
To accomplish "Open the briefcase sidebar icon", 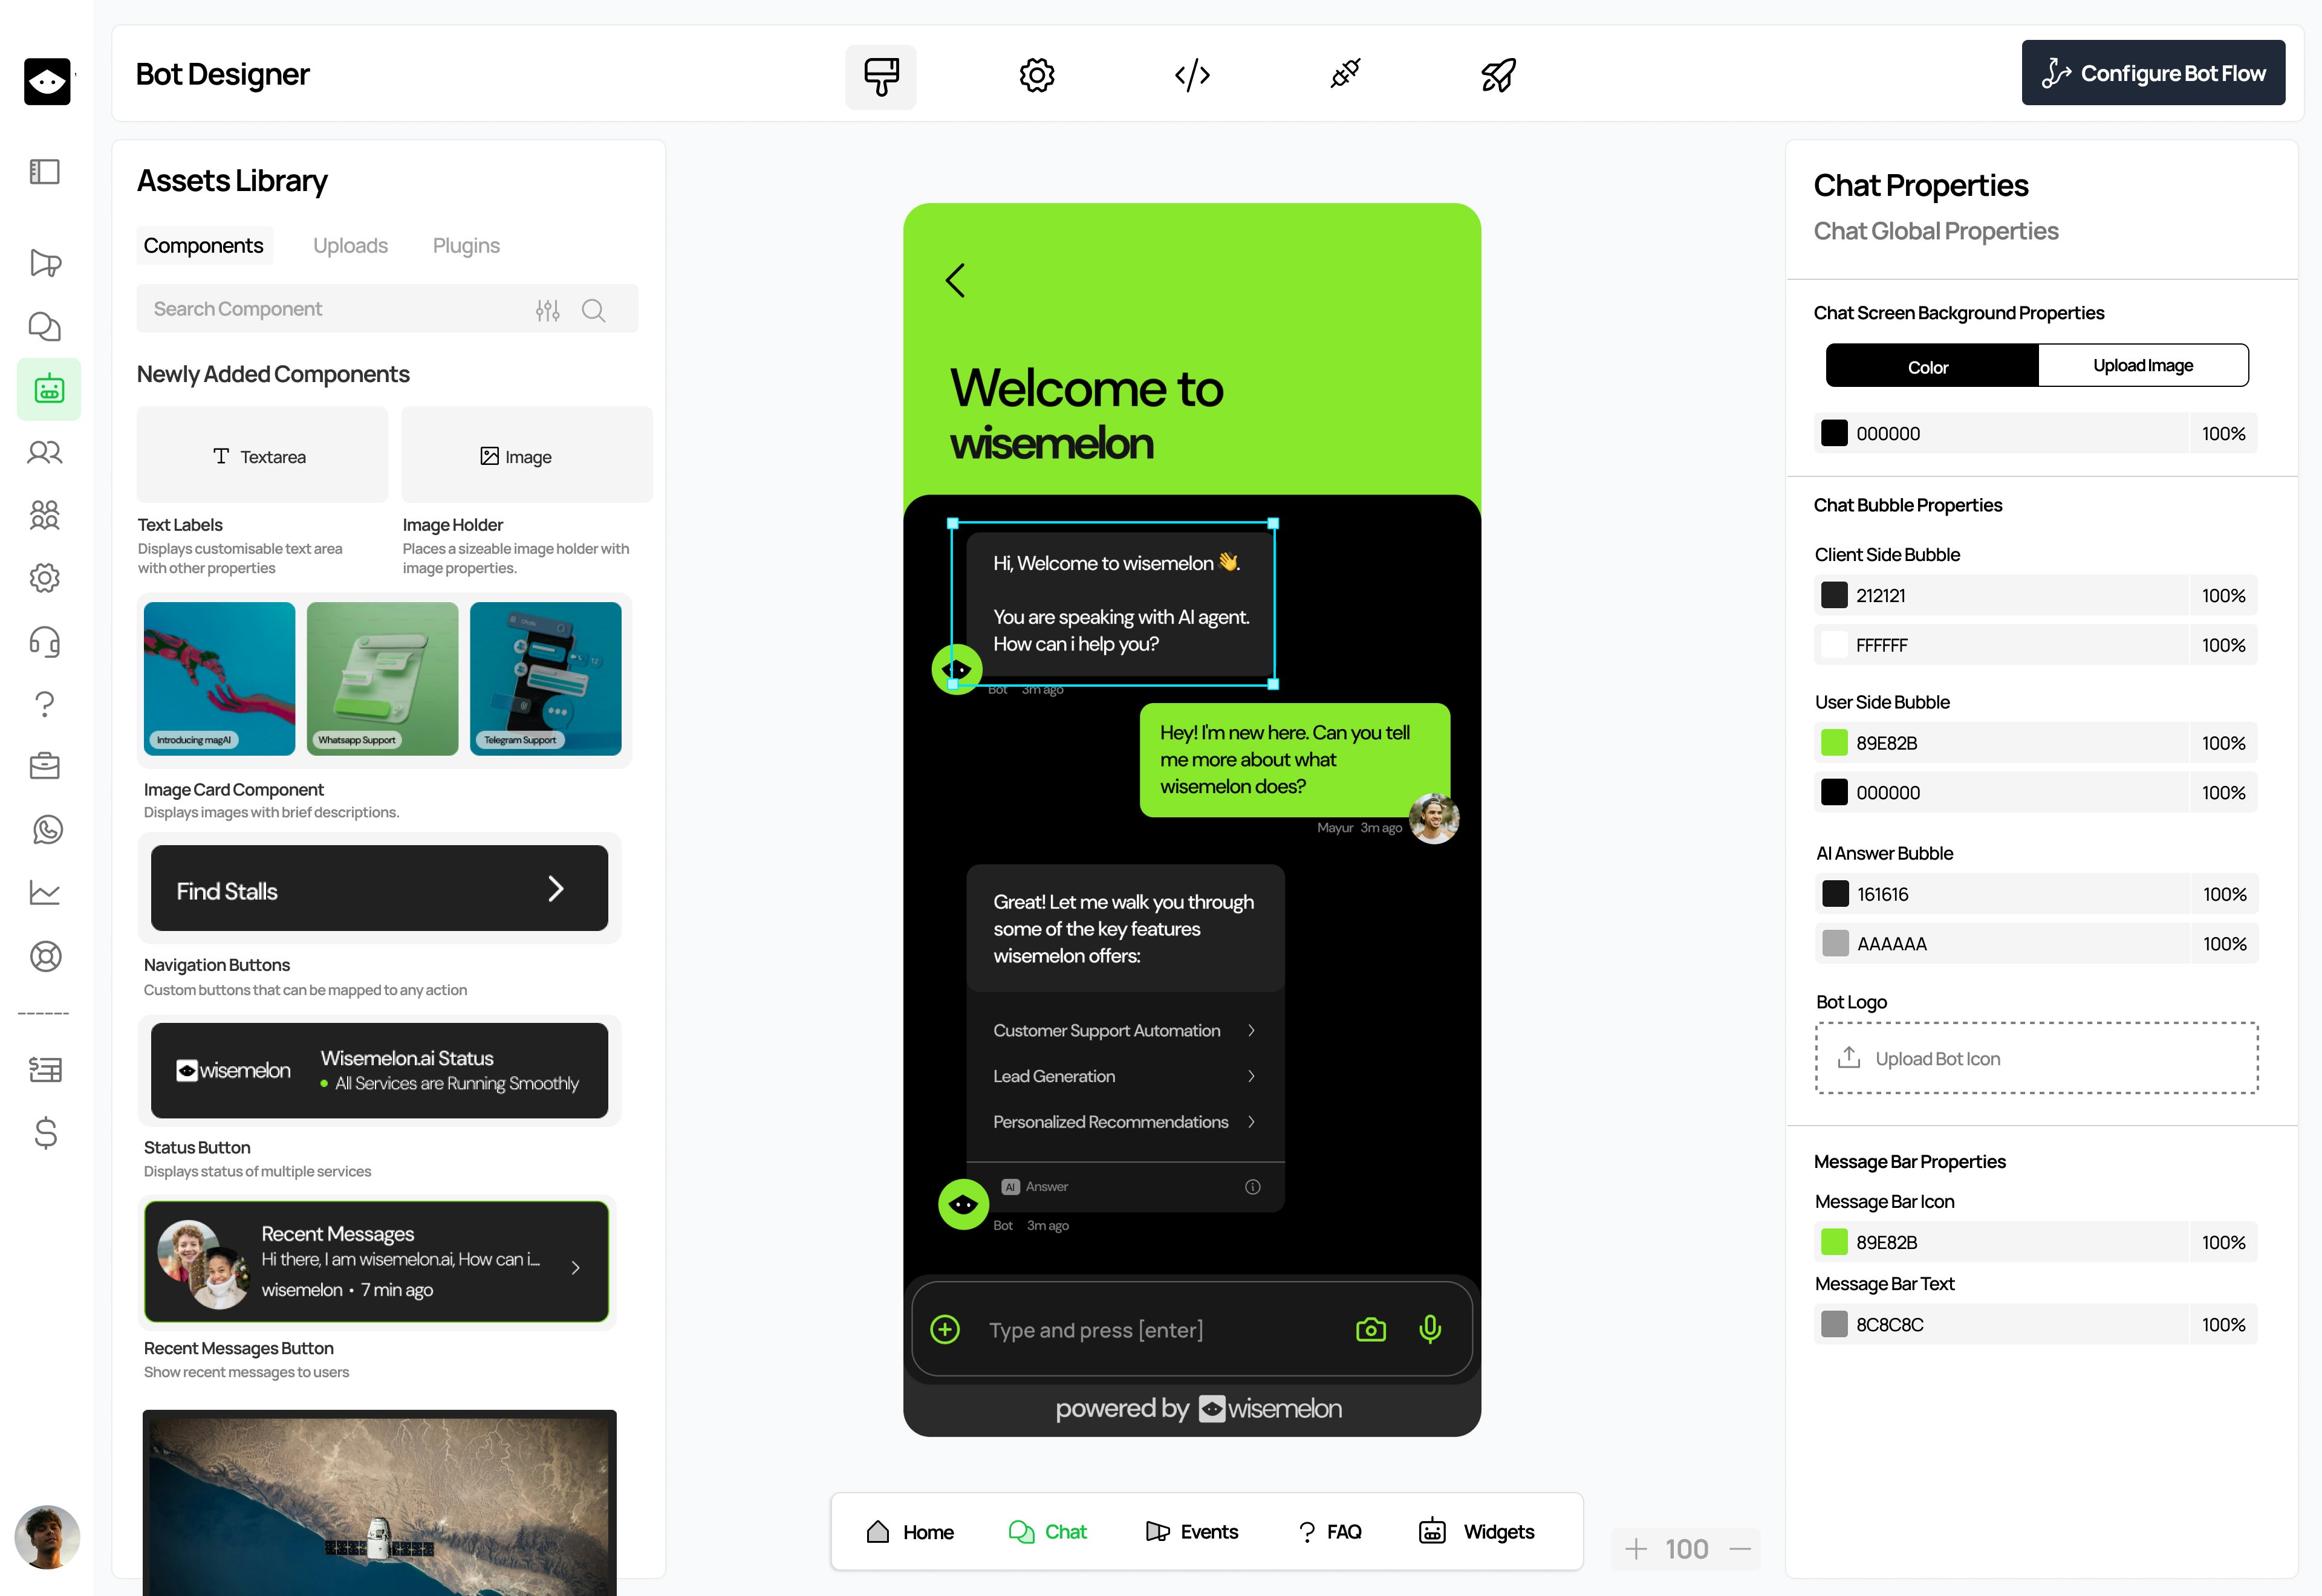I will point(45,767).
